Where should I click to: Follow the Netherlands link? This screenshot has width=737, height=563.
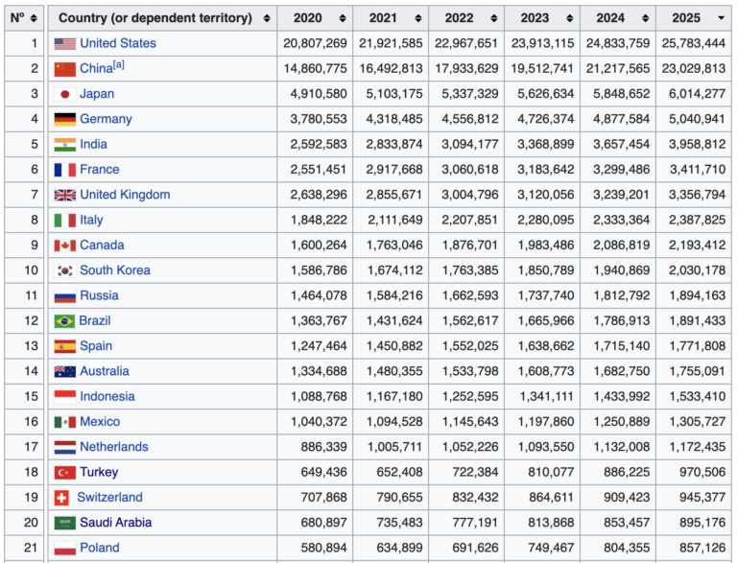click(113, 447)
